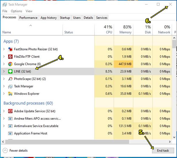Expand the FastStone Photo Resizer process

click(4, 49)
